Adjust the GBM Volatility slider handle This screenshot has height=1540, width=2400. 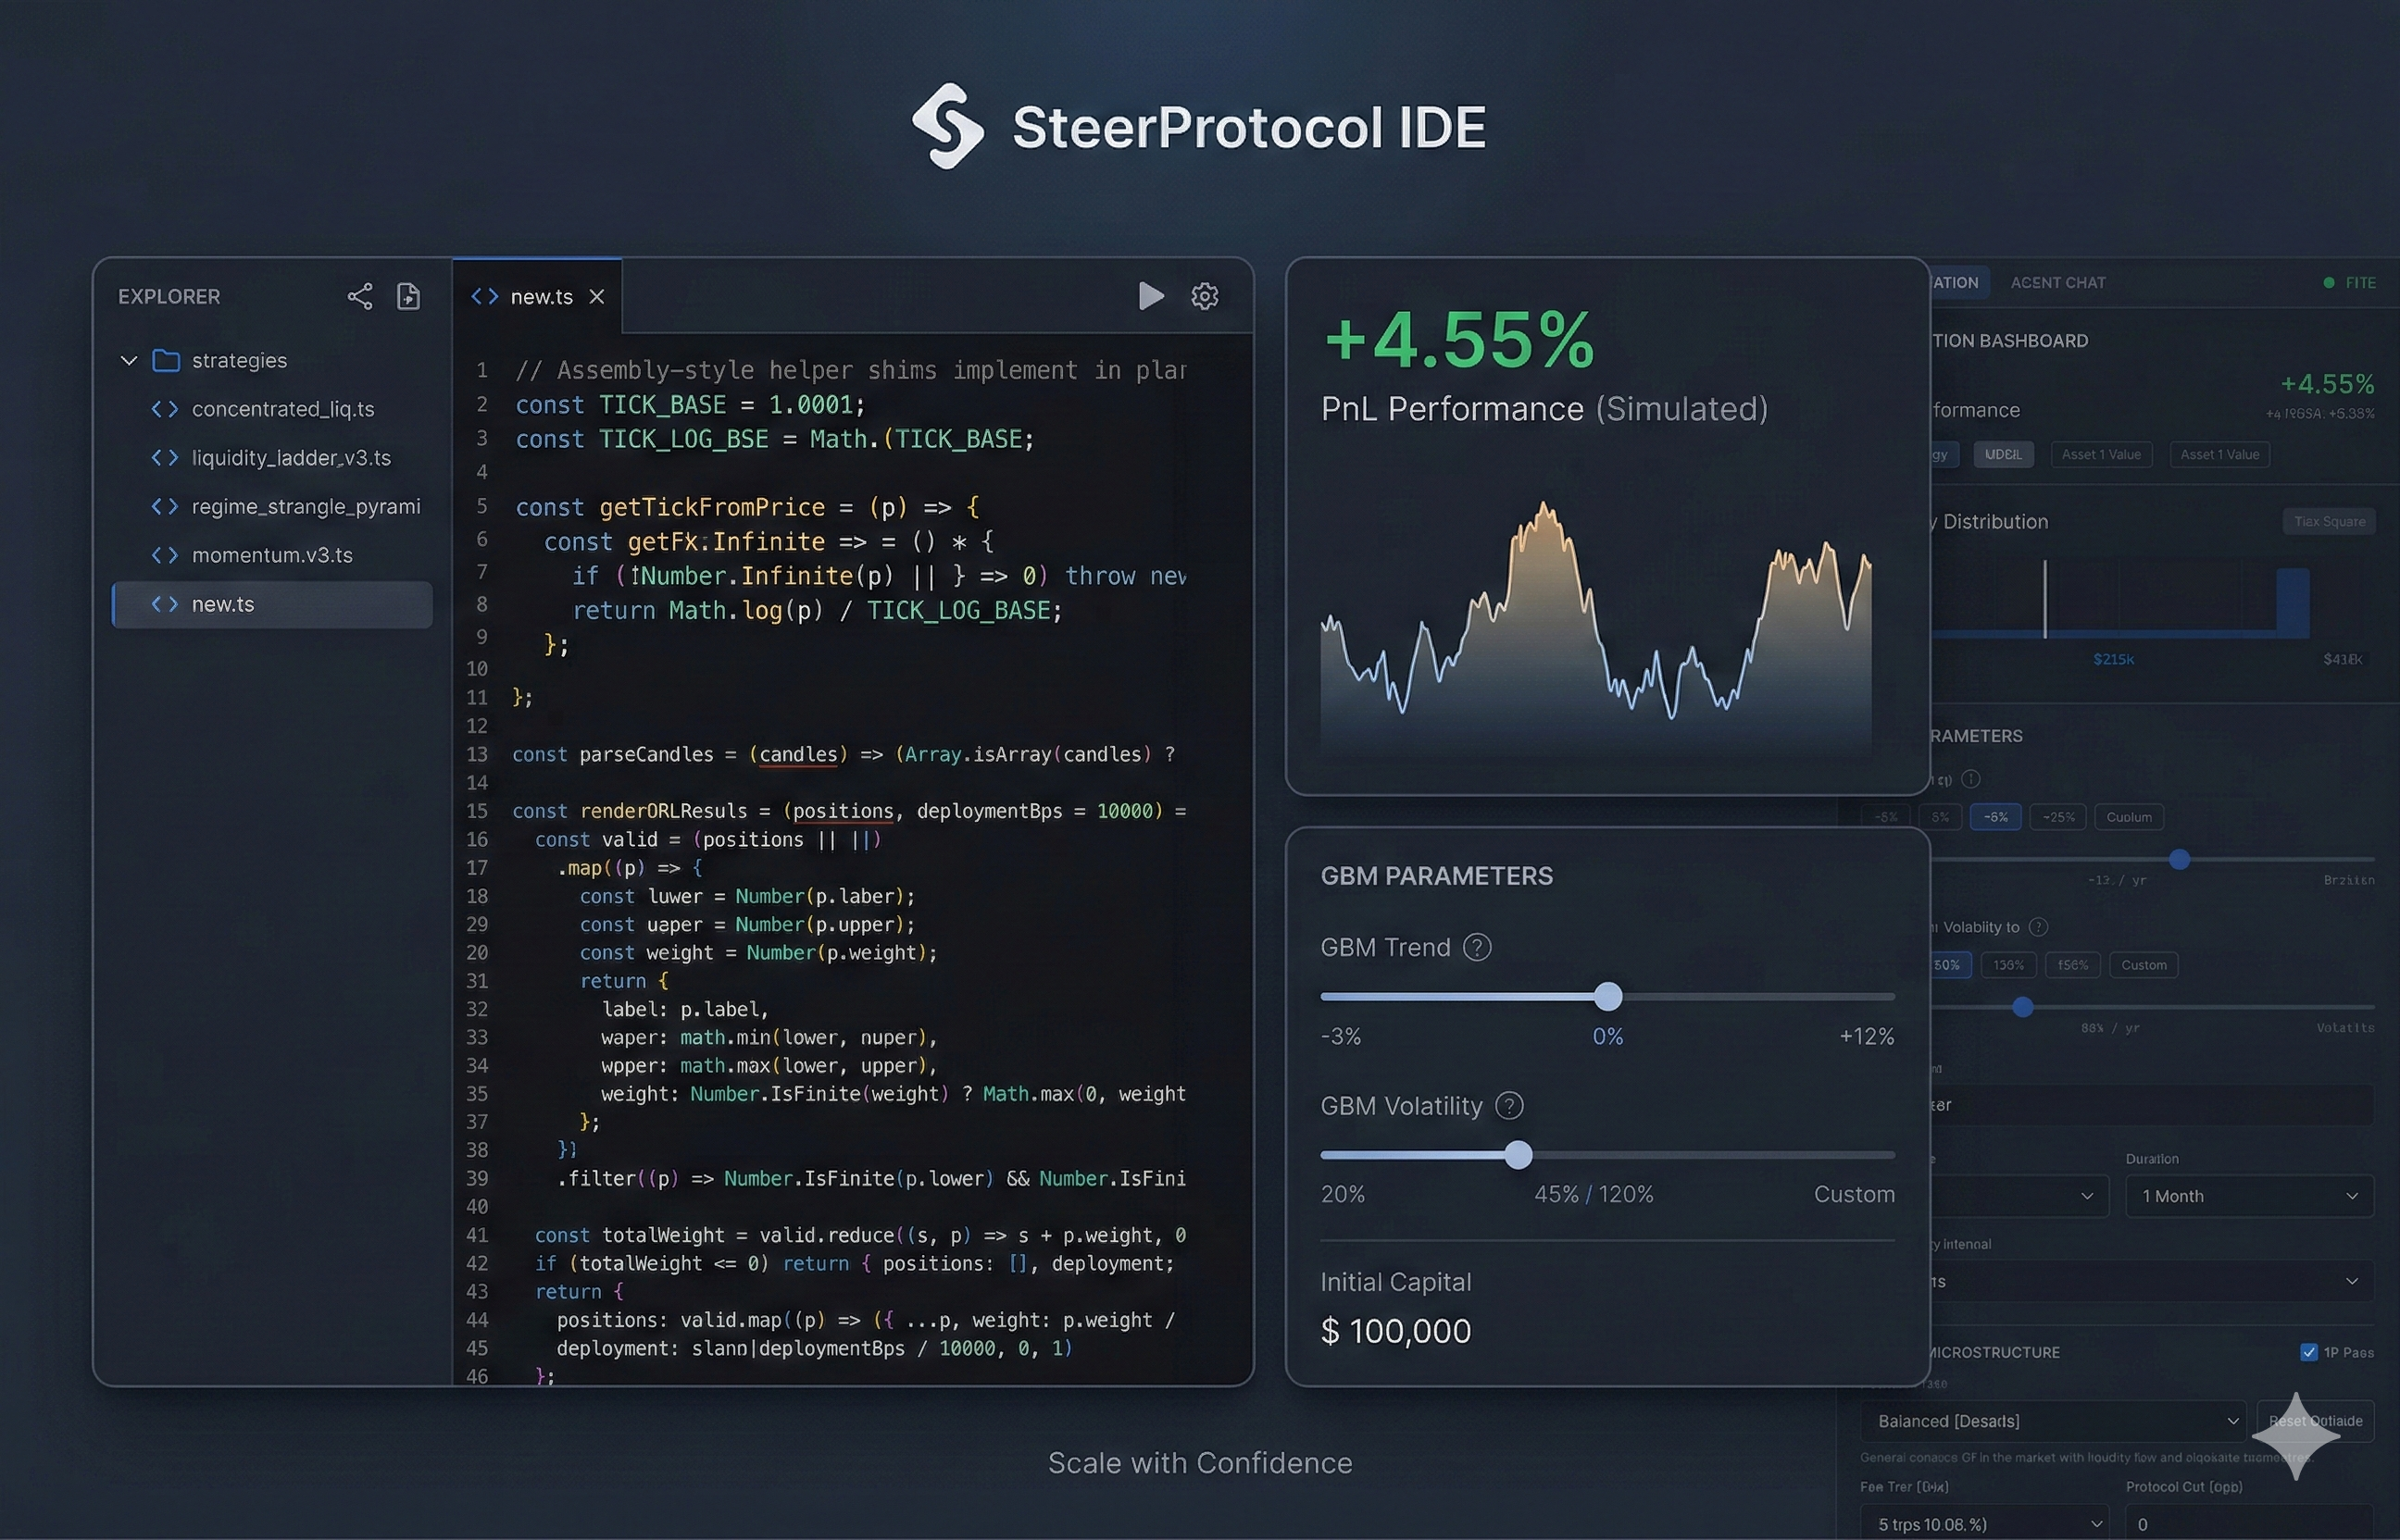click(x=1518, y=1155)
